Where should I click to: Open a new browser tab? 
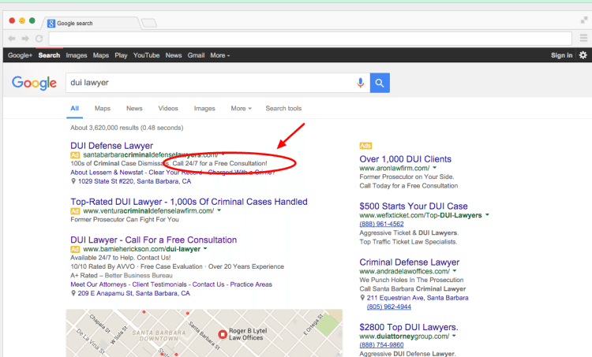tap(149, 24)
